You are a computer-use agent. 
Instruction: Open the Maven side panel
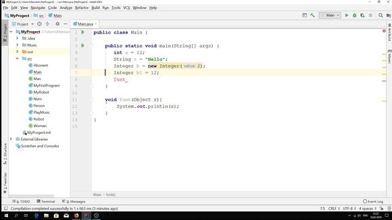point(390,56)
